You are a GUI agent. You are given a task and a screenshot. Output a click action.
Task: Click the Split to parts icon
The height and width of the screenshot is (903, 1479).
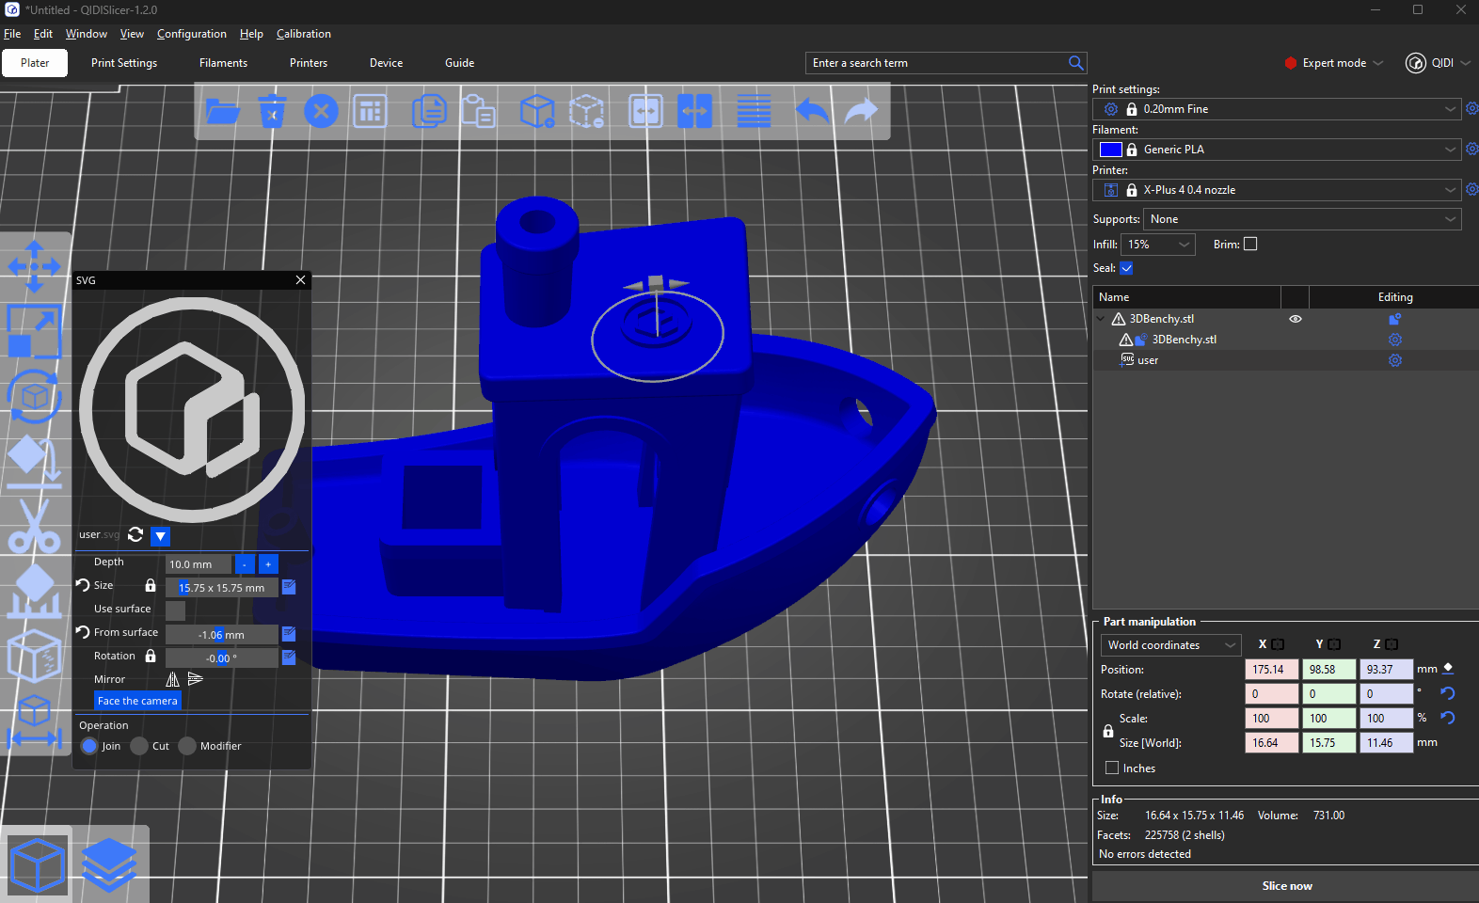694,111
